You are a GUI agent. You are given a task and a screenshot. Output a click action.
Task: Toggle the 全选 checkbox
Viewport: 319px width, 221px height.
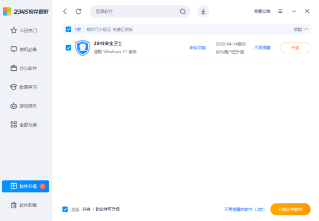coord(65,209)
